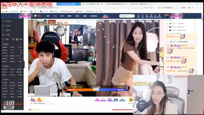Viewport: 204px width, 115px height.
Task: Click the scissors screenshot tool icon
Action: click(193, 8)
